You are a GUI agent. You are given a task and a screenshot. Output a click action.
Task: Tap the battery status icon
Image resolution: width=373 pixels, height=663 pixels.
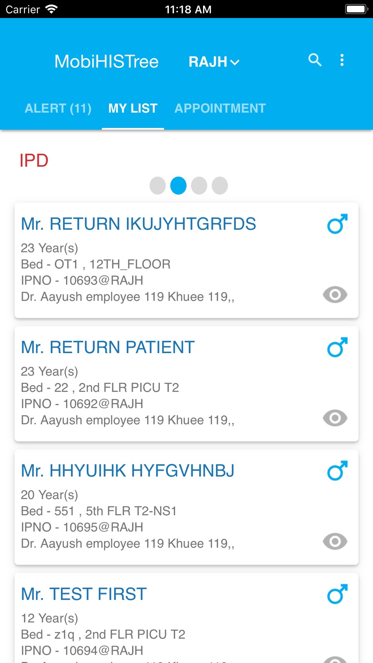(357, 9)
